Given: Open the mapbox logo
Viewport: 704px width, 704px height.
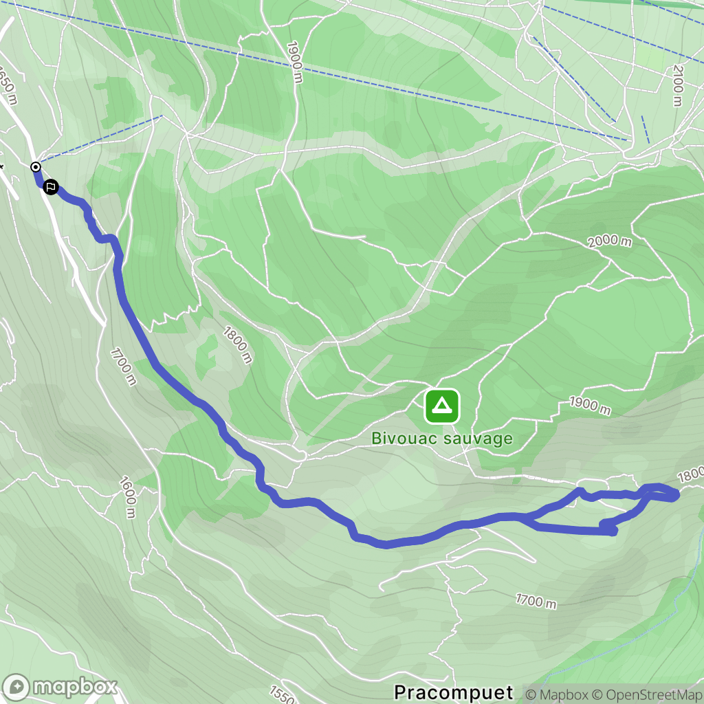Looking at the screenshot, I should tap(59, 687).
